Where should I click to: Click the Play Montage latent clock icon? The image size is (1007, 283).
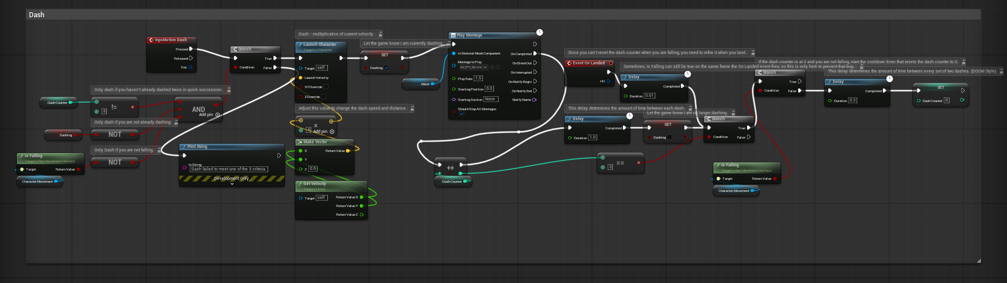(539, 32)
